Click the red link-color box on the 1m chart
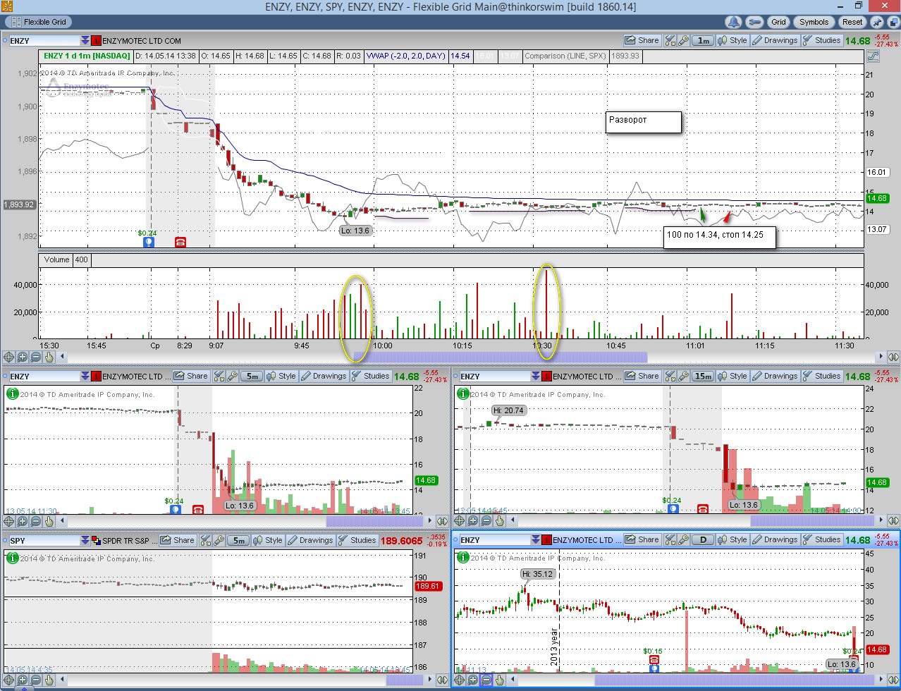 pos(97,41)
